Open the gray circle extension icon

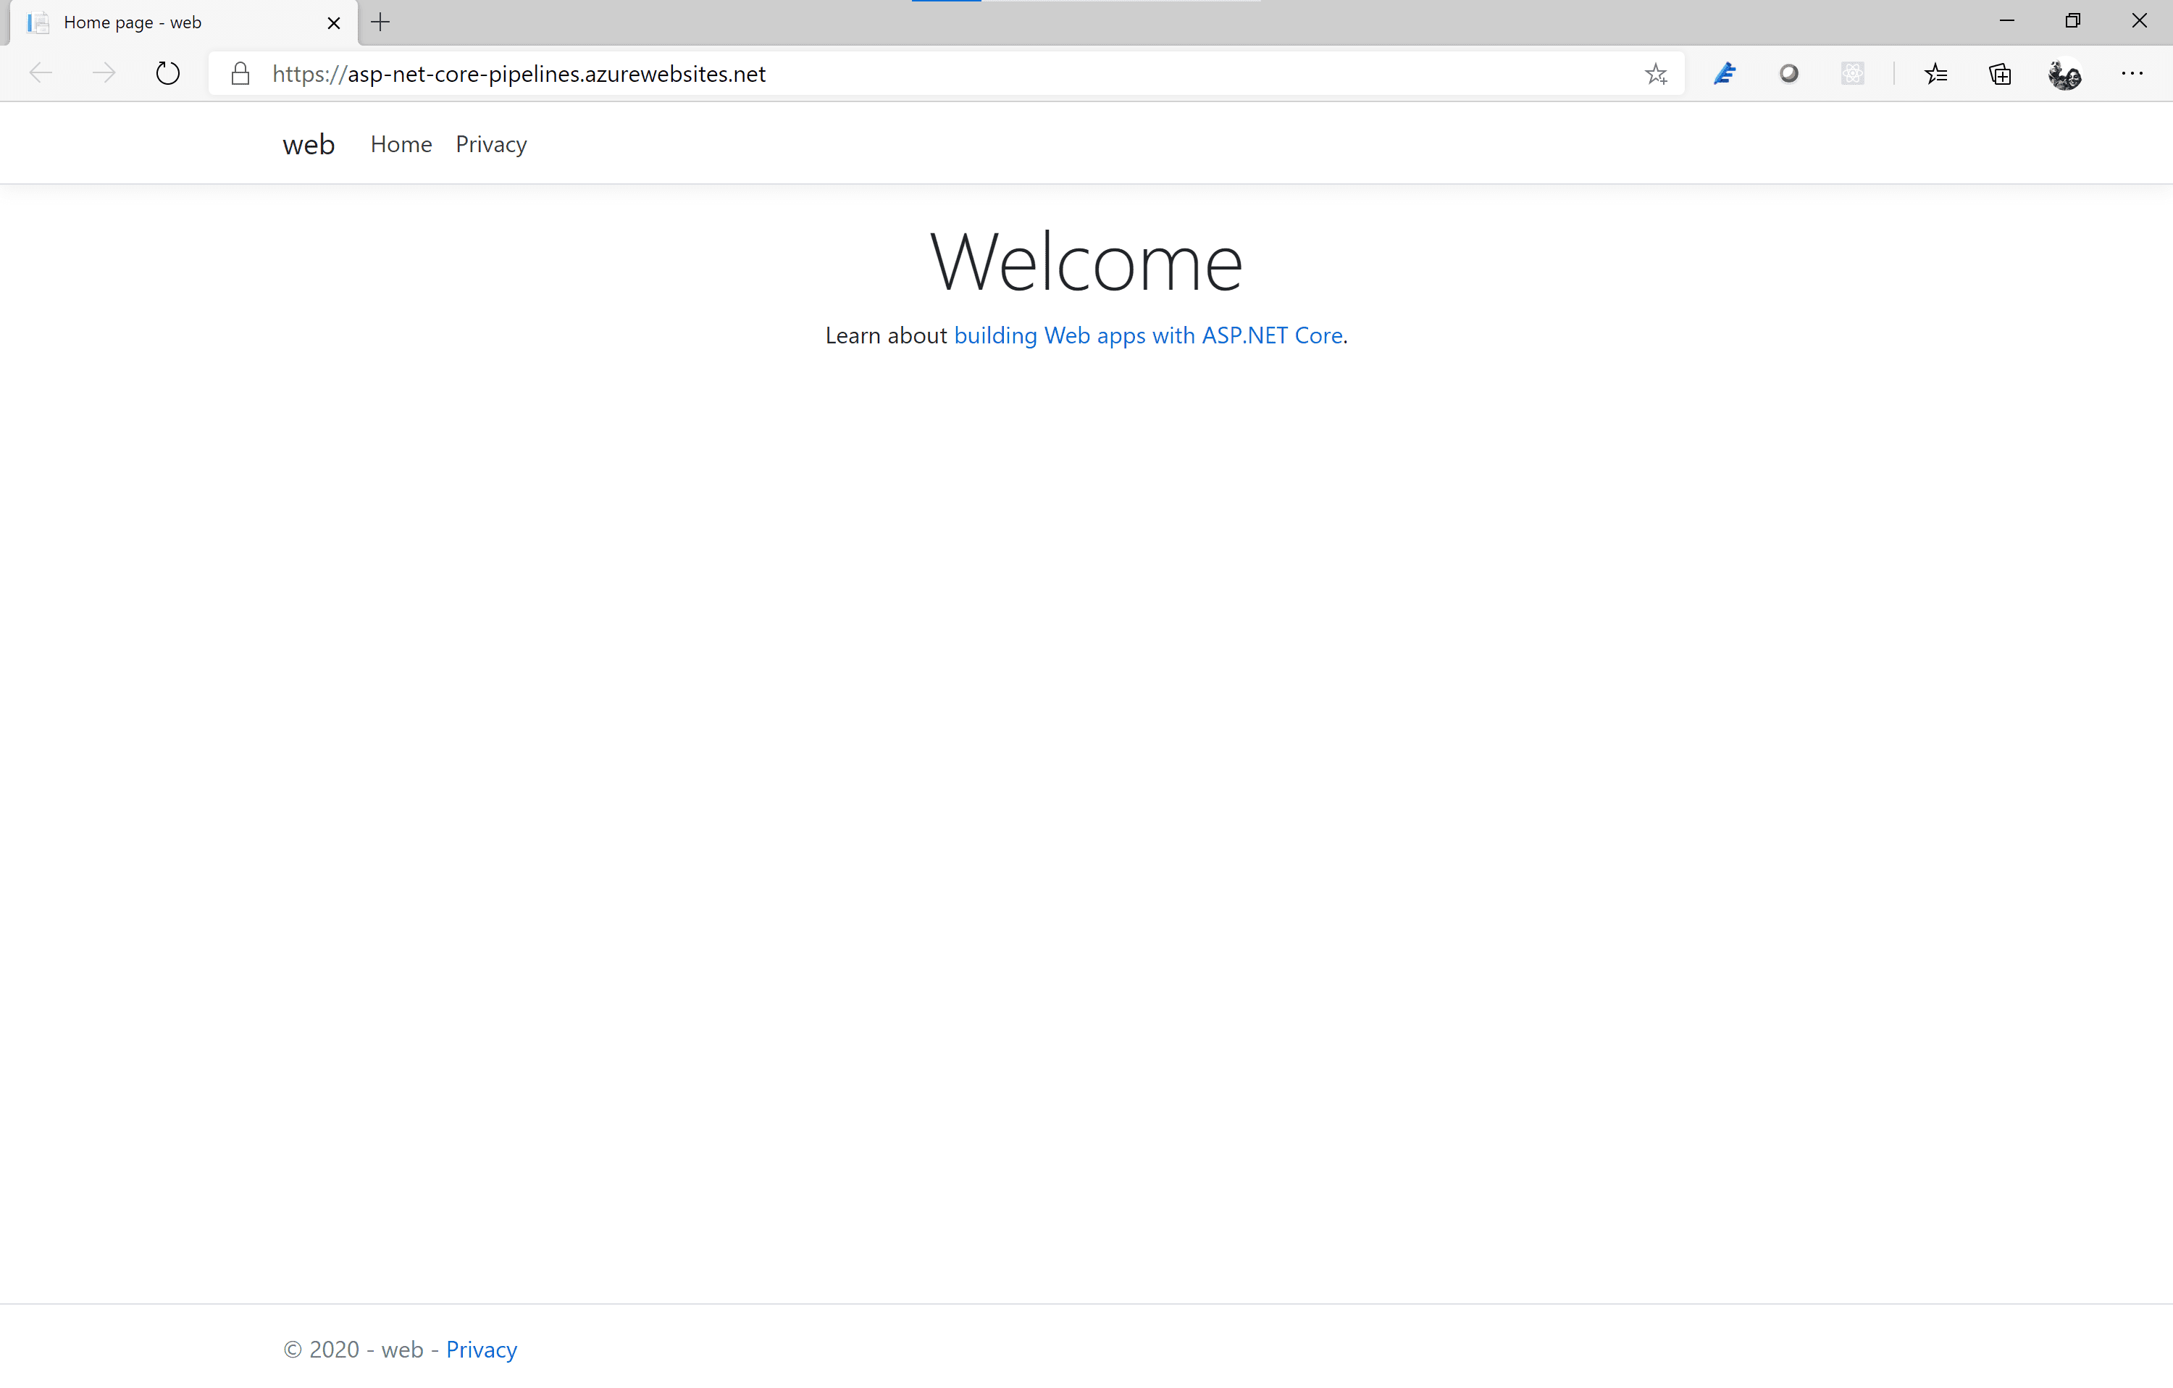click(x=1788, y=73)
